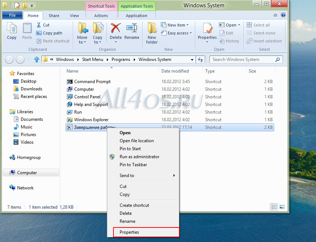Click Copy path in the ribbon
Viewport: 316px width, 242px height.
coord(49,33)
